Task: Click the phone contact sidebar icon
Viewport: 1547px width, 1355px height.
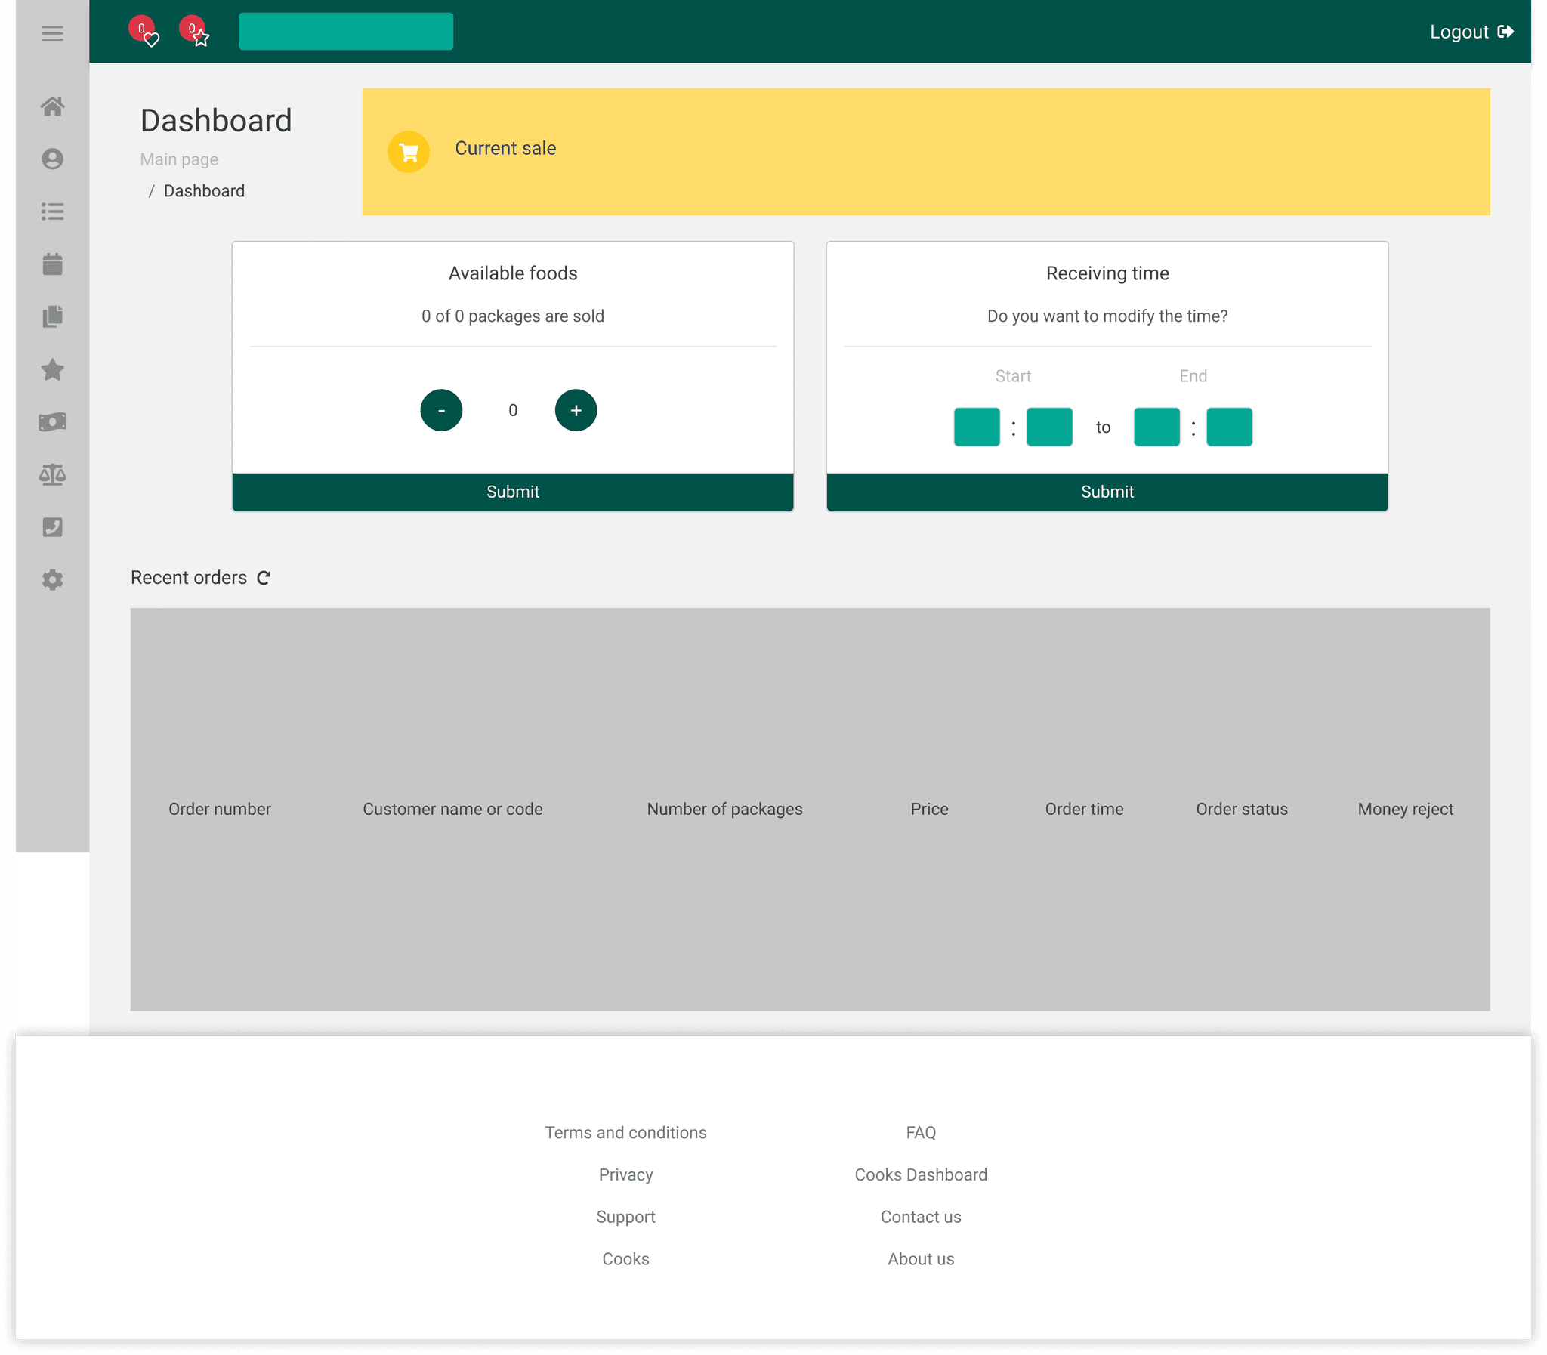Action: [52, 527]
